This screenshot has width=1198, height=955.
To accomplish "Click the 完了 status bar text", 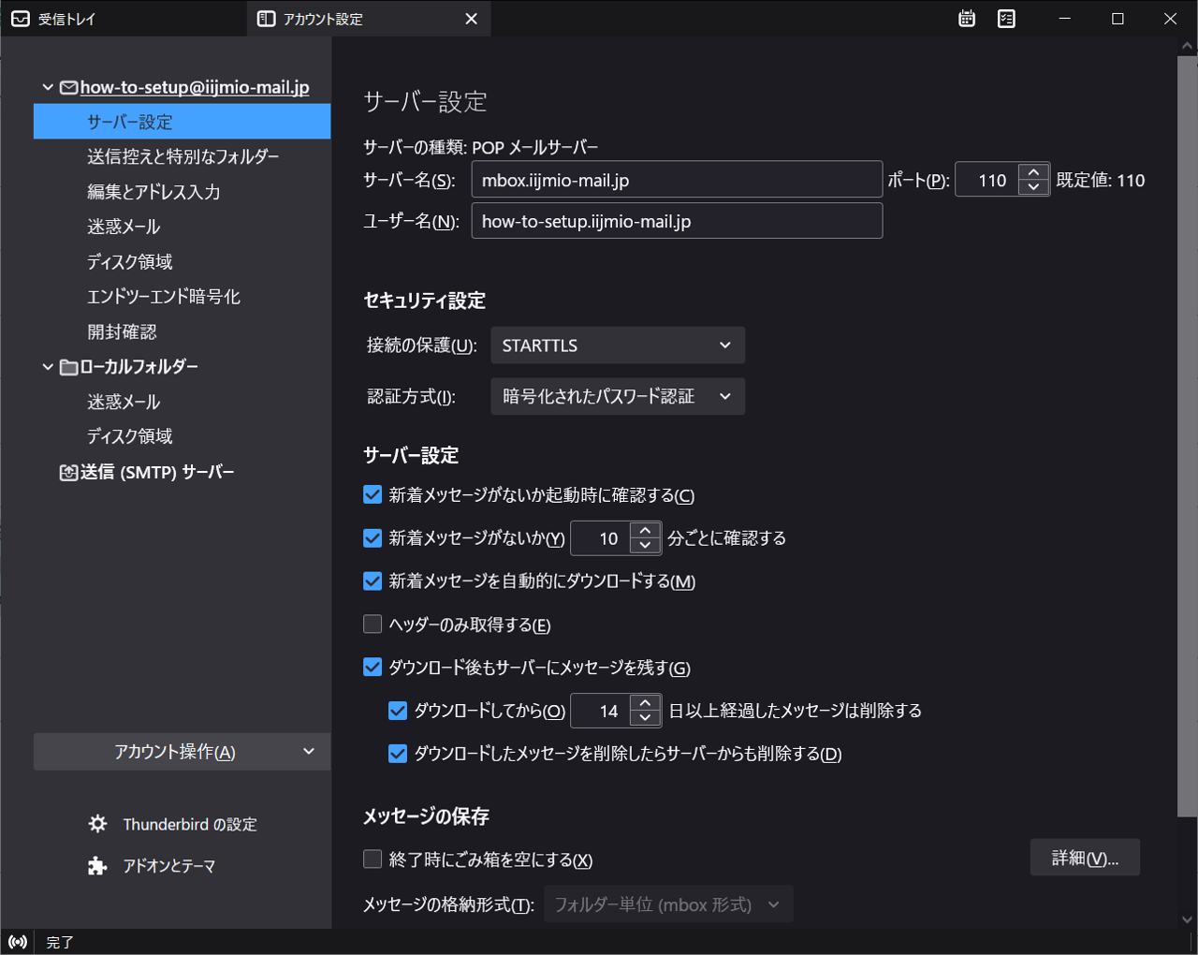I will (60, 942).
